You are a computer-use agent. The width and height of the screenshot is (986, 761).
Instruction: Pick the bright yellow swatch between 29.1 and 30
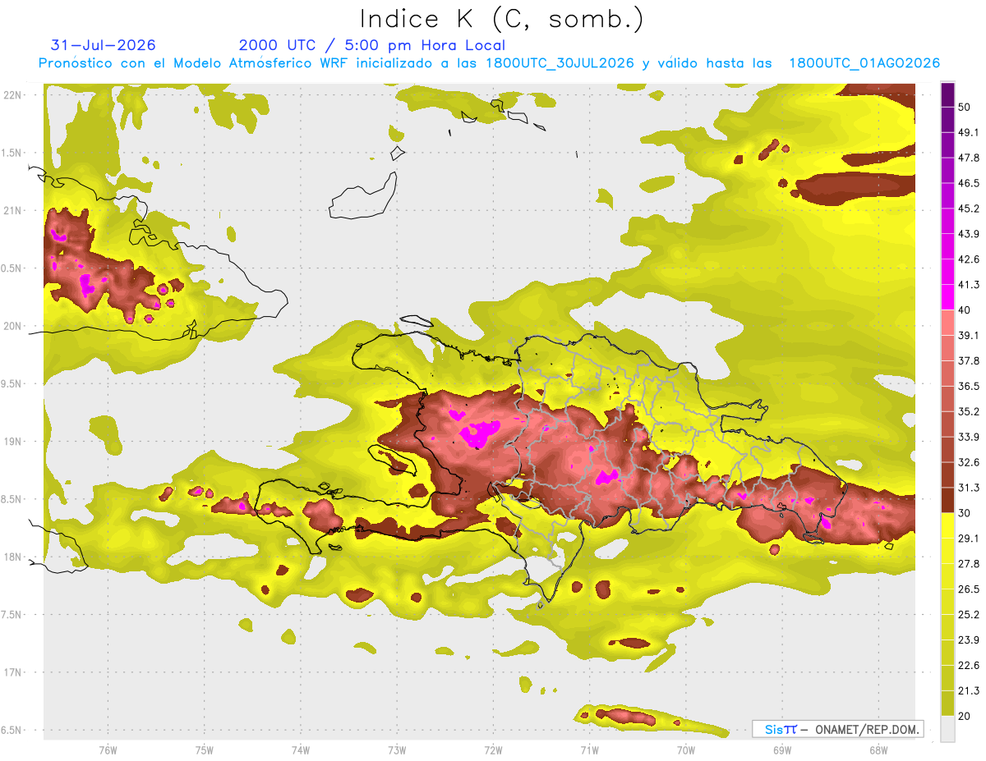click(948, 526)
